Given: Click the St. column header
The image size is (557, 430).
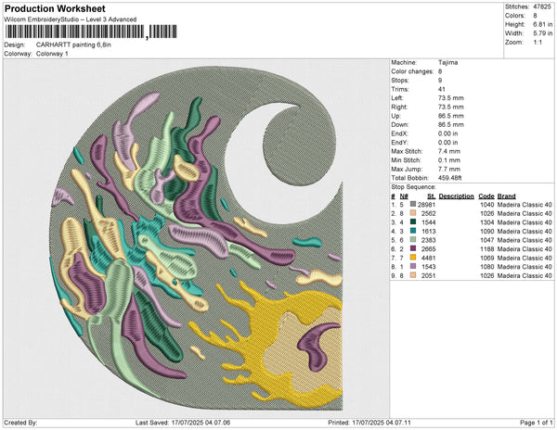Looking at the screenshot, I should tap(431, 196).
